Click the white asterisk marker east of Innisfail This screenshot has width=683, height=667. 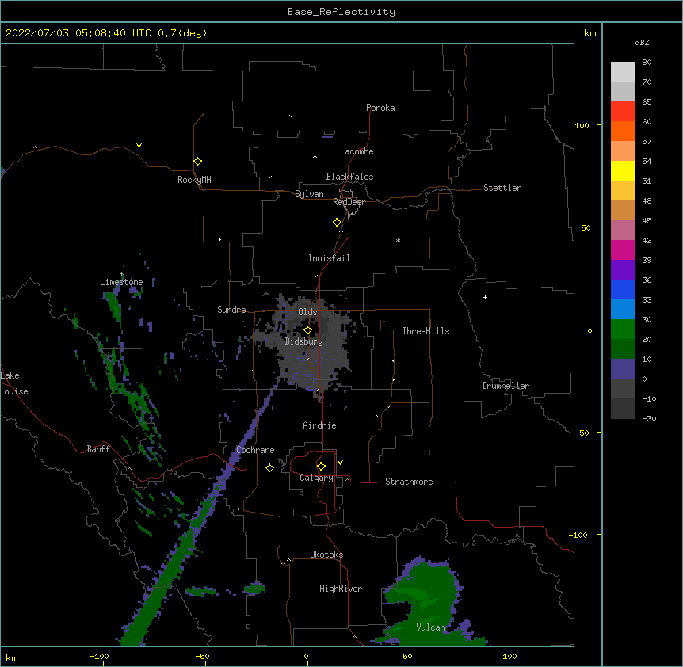398,240
